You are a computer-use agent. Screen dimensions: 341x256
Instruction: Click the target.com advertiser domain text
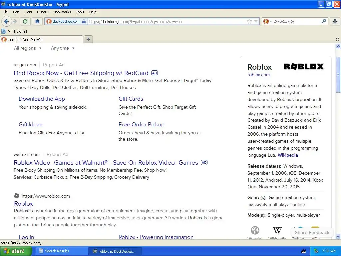(25, 65)
